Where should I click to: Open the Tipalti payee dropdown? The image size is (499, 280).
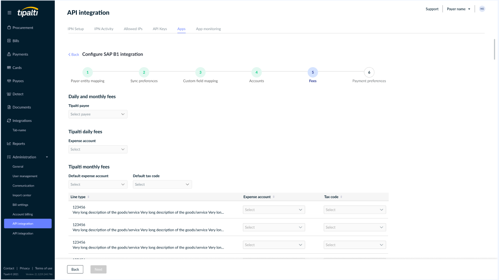(98, 114)
